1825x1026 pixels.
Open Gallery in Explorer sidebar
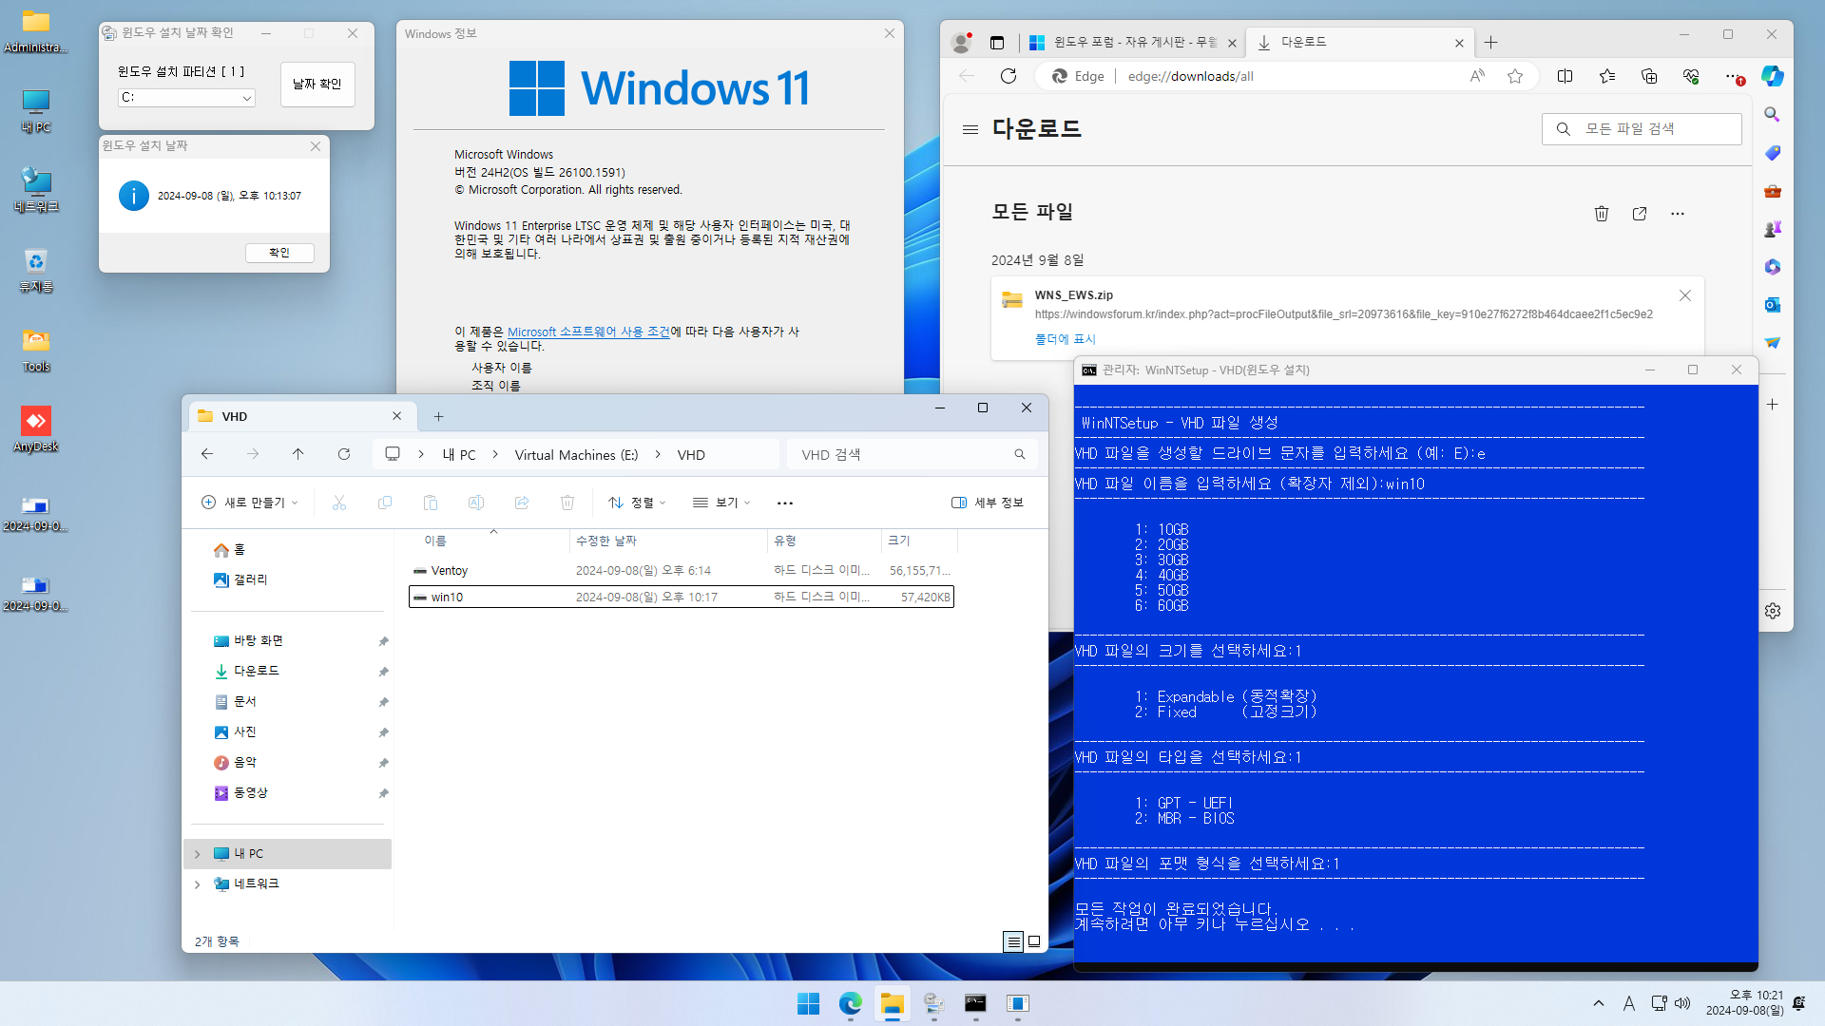250,580
